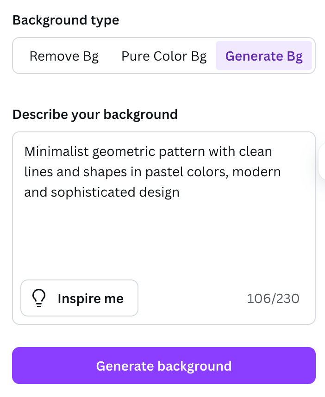This screenshot has height=397, width=325.
Task: Click the Inspire me button
Action: pyautogui.click(x=79, y=298)
